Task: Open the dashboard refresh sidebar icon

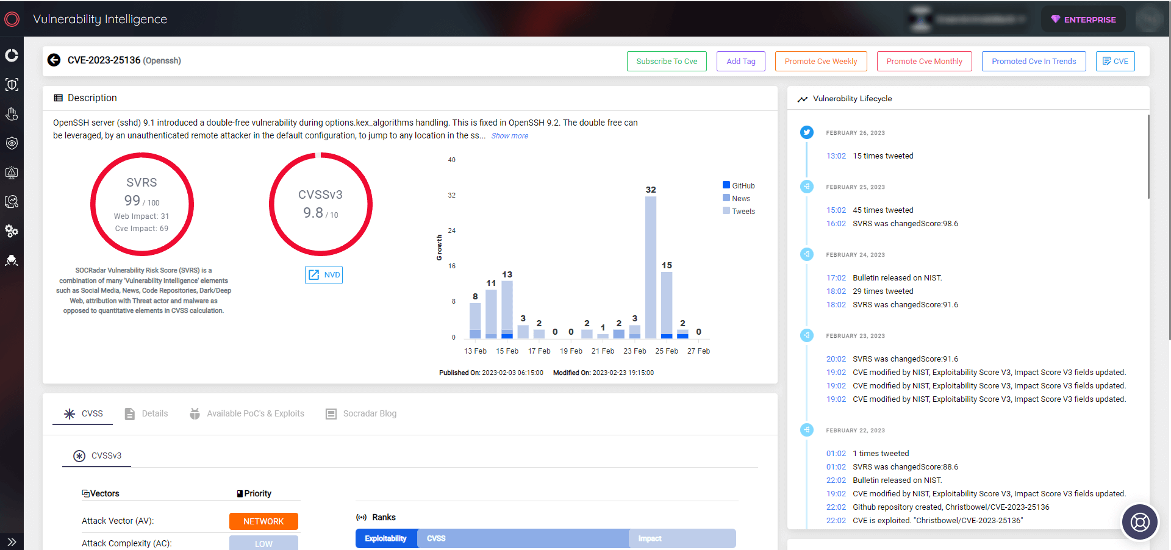Action: (12, 55)
